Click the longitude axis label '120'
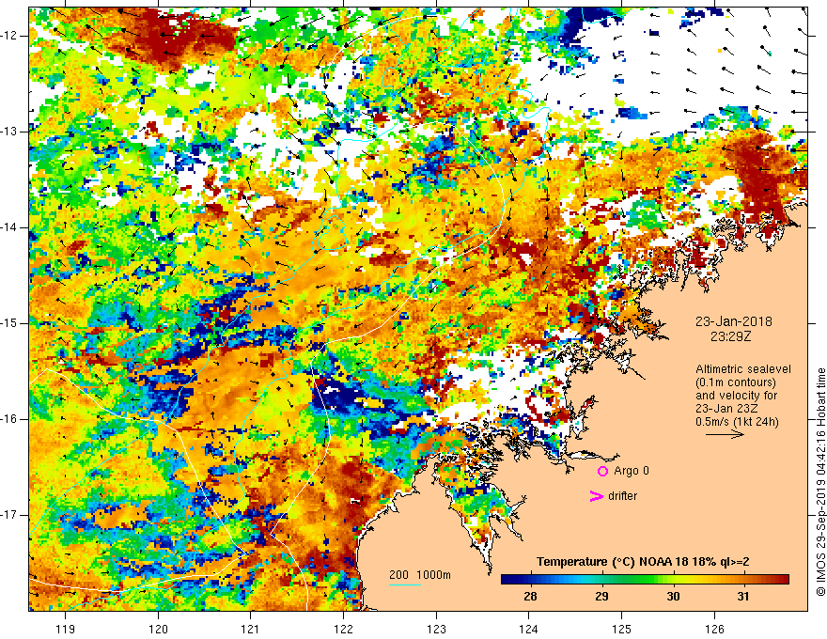 pyautogui.click(x=158, y=629)
